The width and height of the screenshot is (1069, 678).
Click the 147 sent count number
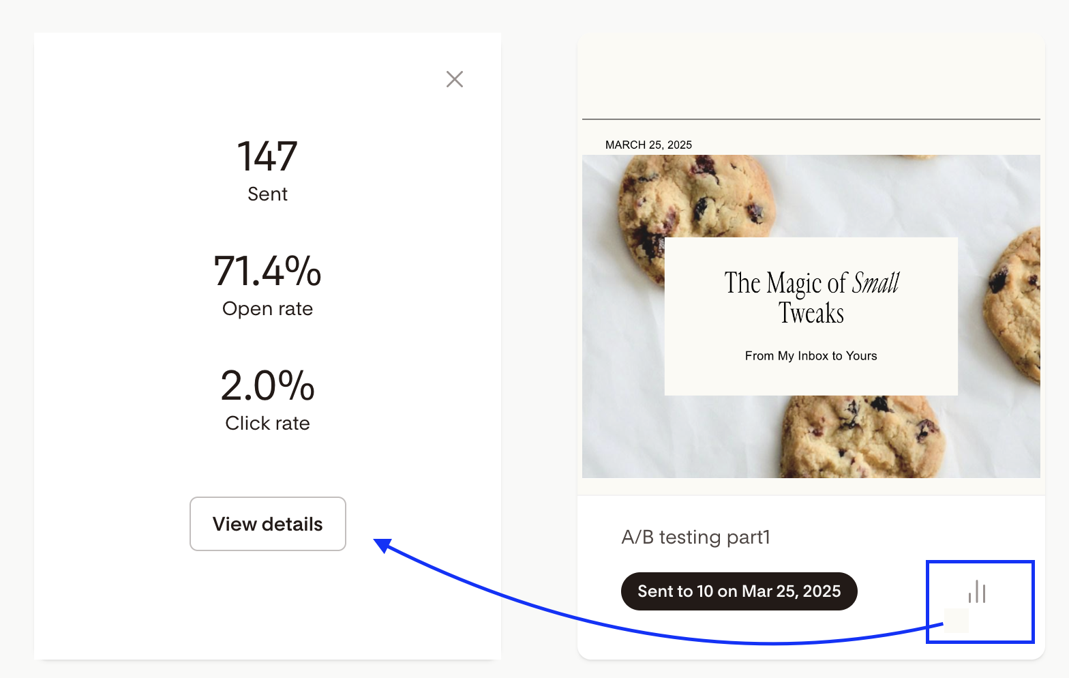click(267, 156)
